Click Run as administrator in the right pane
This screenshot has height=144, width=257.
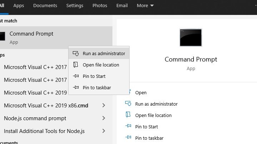pos(156,104)
